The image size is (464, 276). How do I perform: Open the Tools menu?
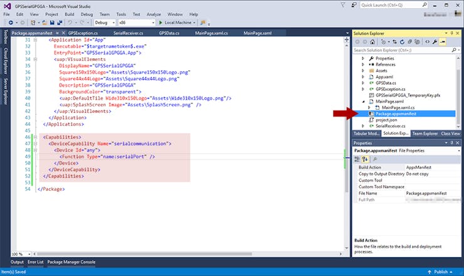(x=121, y=14)
